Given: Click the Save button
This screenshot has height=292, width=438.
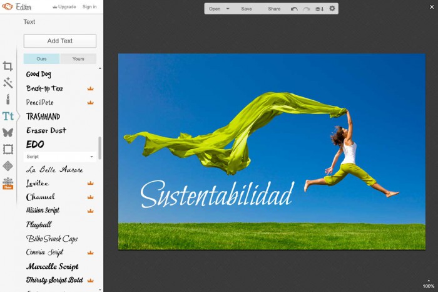Looking at the screenshot, I should pyautogui.click(x=247, y=9).
